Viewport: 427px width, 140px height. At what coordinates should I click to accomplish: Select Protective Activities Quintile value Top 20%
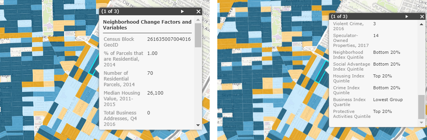coord(382,112)
